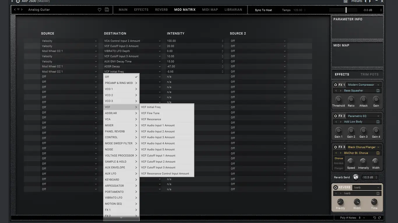This screenshot has width=398, height=223.
Task: Toggle the FX 1 power button
Action: 336,85
